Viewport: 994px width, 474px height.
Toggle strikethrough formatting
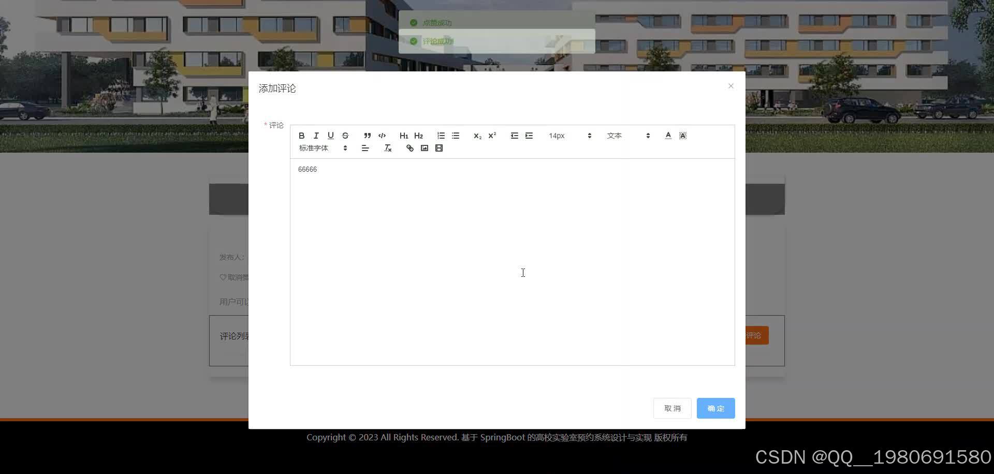pyautogui.click(x=345, y=136)
